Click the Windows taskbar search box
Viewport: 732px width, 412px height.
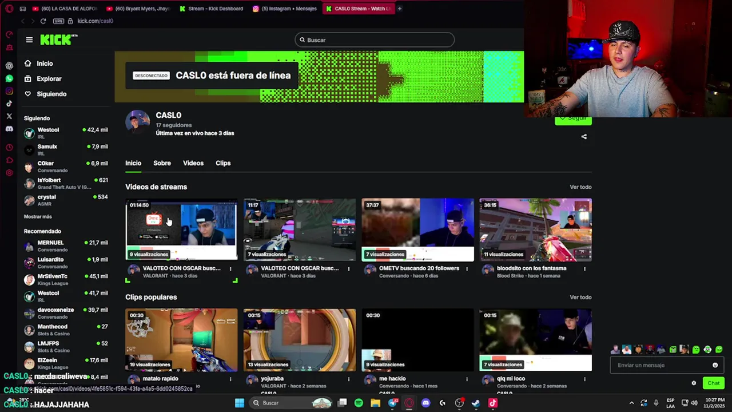(x=292, y=403)
